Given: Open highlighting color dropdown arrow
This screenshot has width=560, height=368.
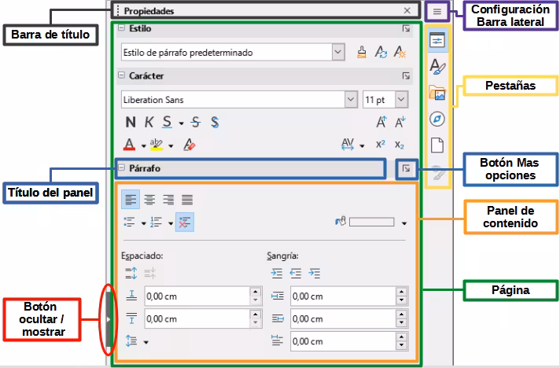Looking at the screenshot, I should click(x=171, y=145).
